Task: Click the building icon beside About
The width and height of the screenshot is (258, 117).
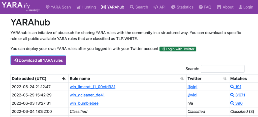Action: (x=219, y=7)
